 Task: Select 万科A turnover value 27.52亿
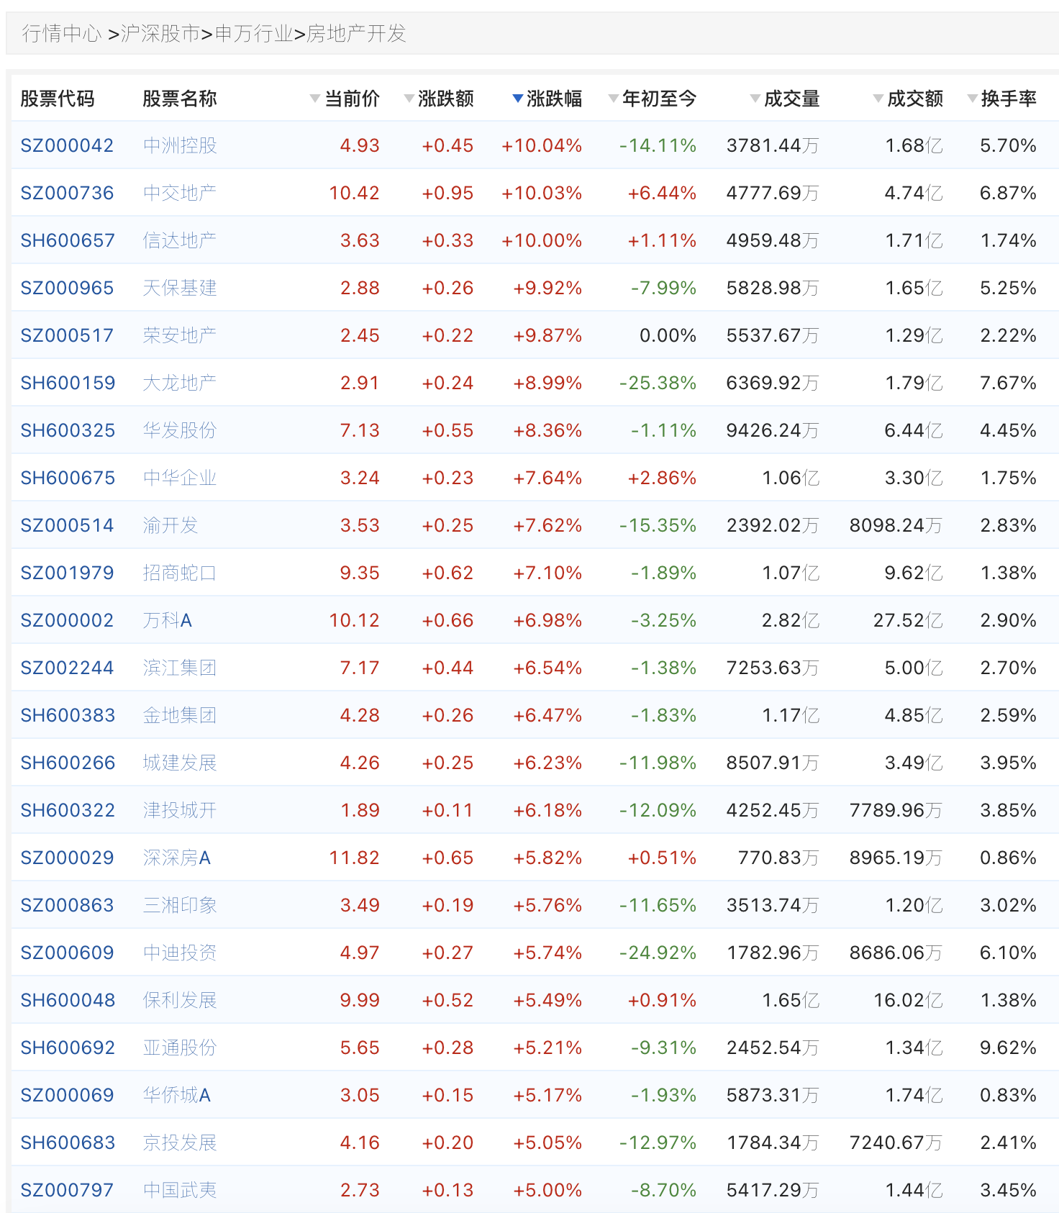[x=908, y=620]
